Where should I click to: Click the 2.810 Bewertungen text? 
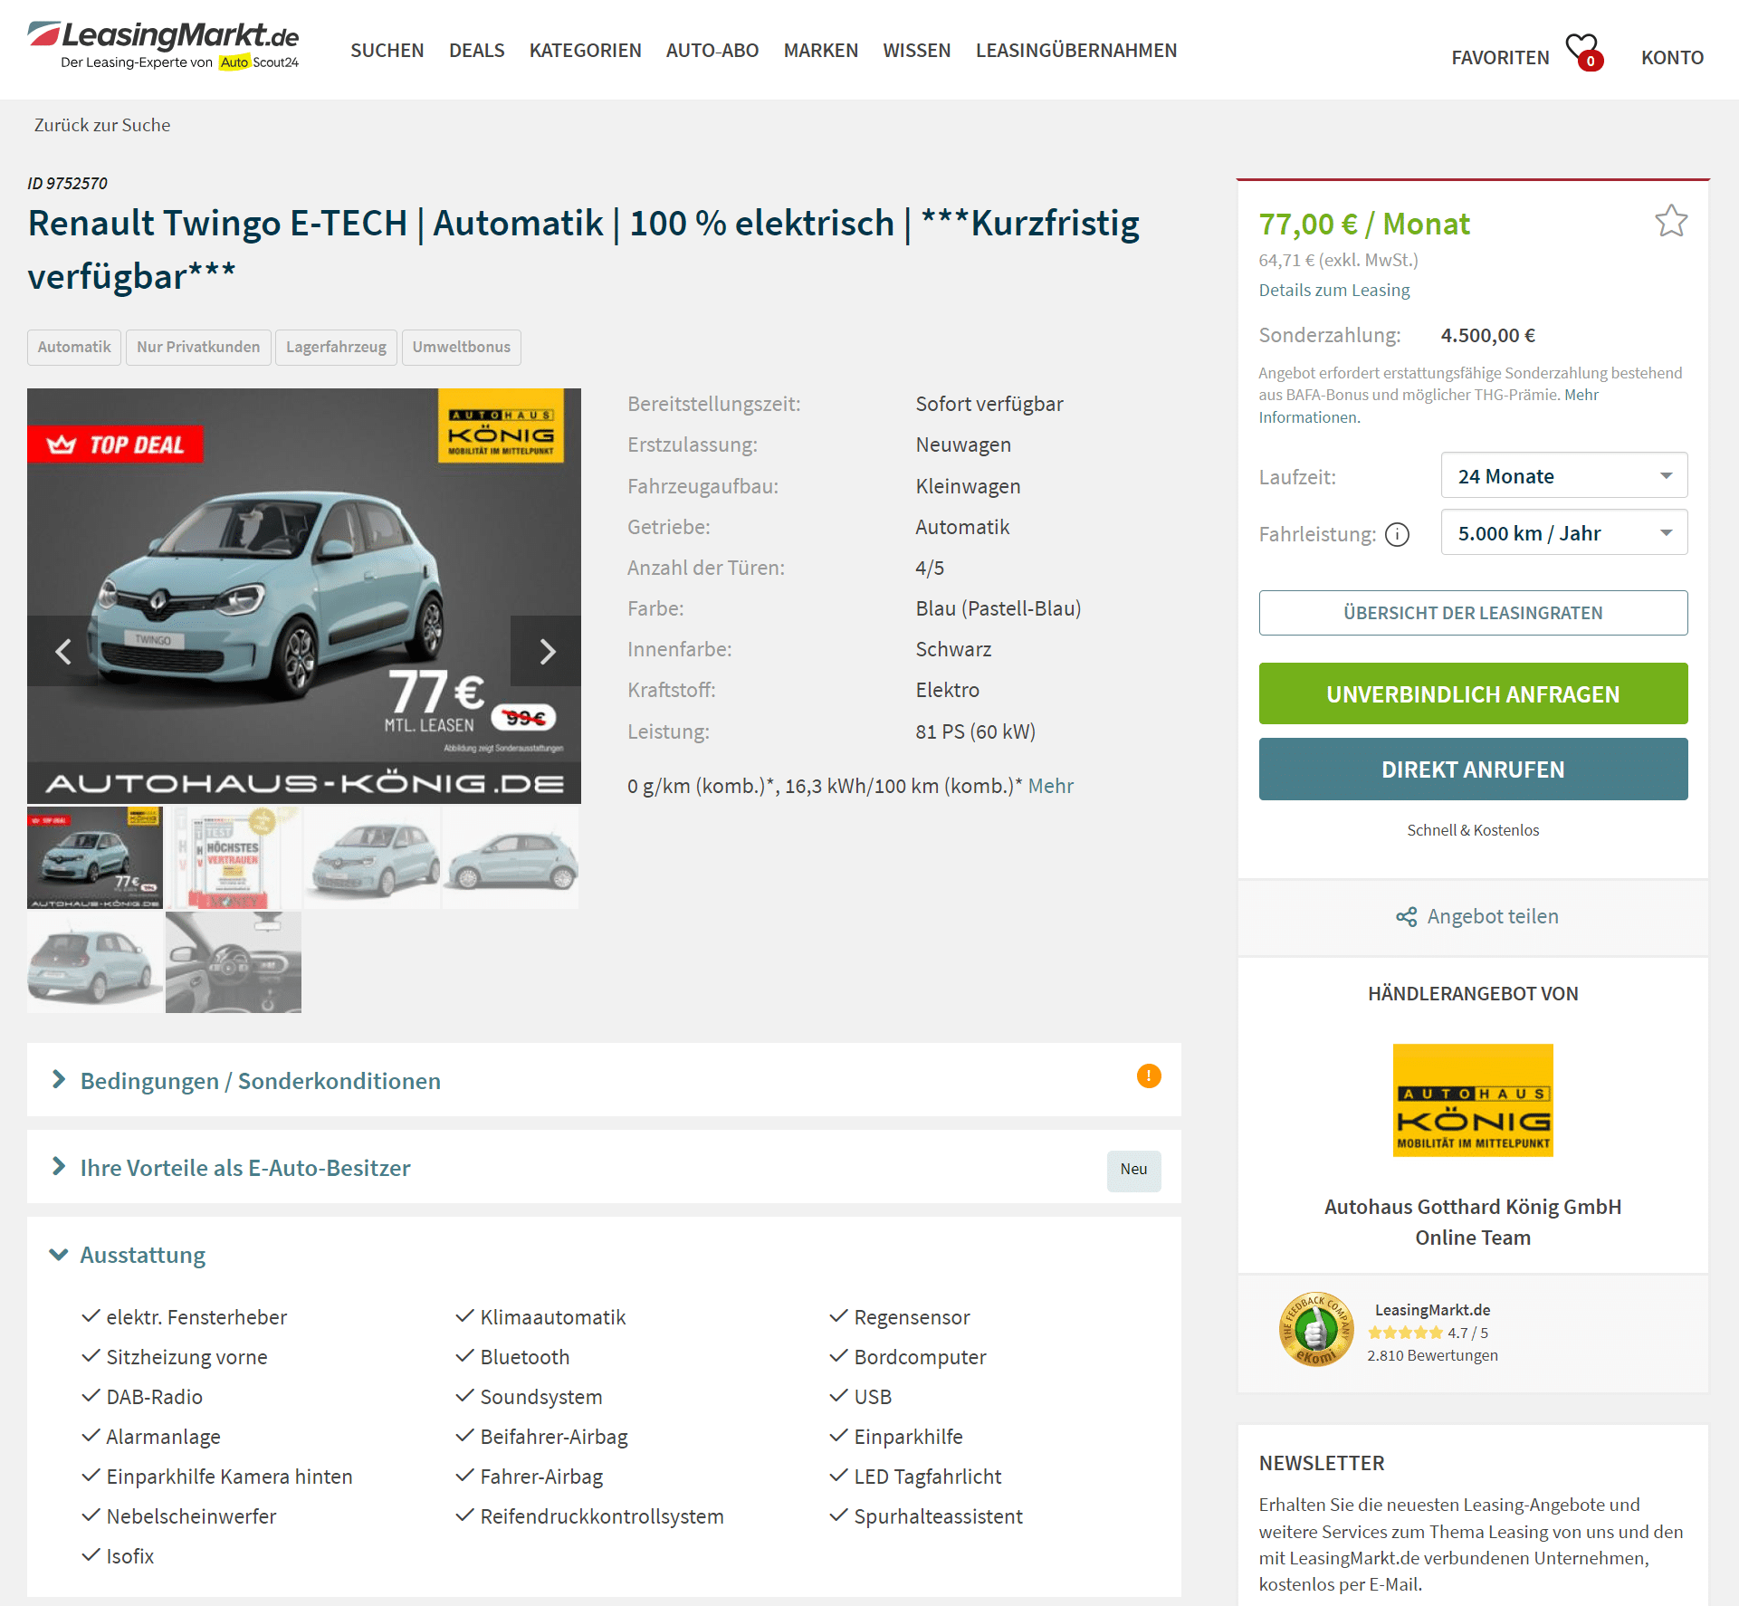pos(1432,1355)
